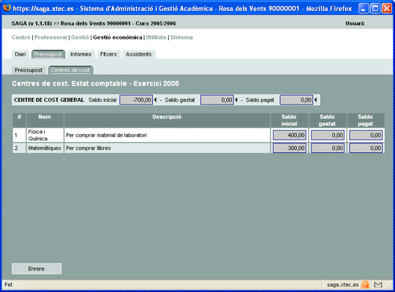The height and width of the screenshot is (292, 395).
Task: Click Matemàtiques saldo pagat field
Action: 366,148
